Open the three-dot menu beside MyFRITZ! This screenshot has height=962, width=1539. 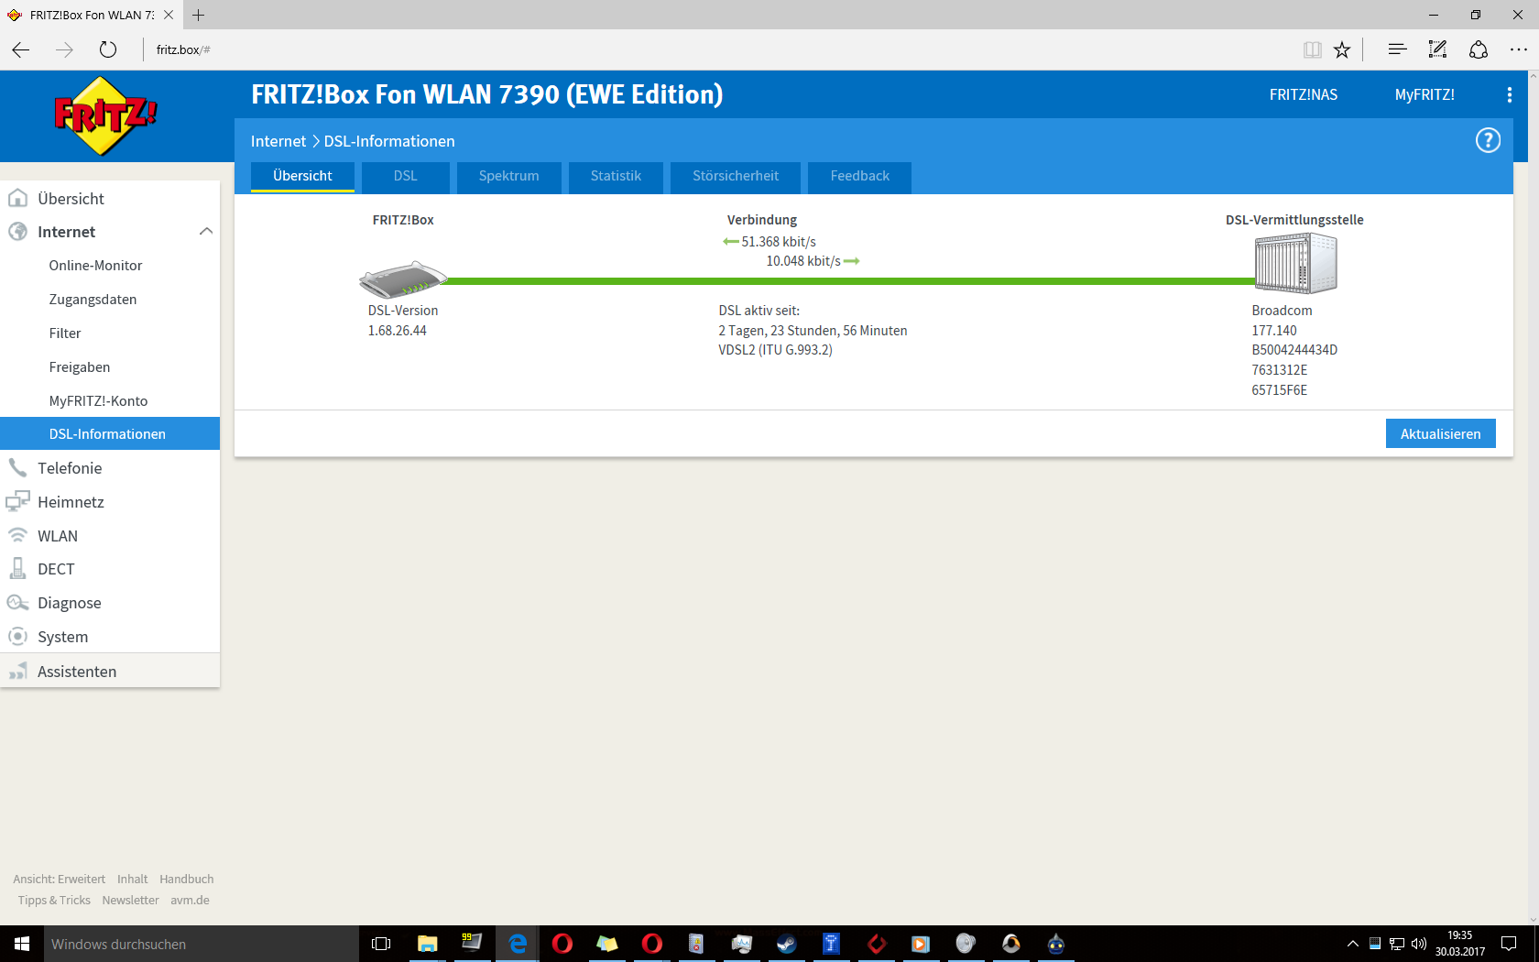point(1509,94)
